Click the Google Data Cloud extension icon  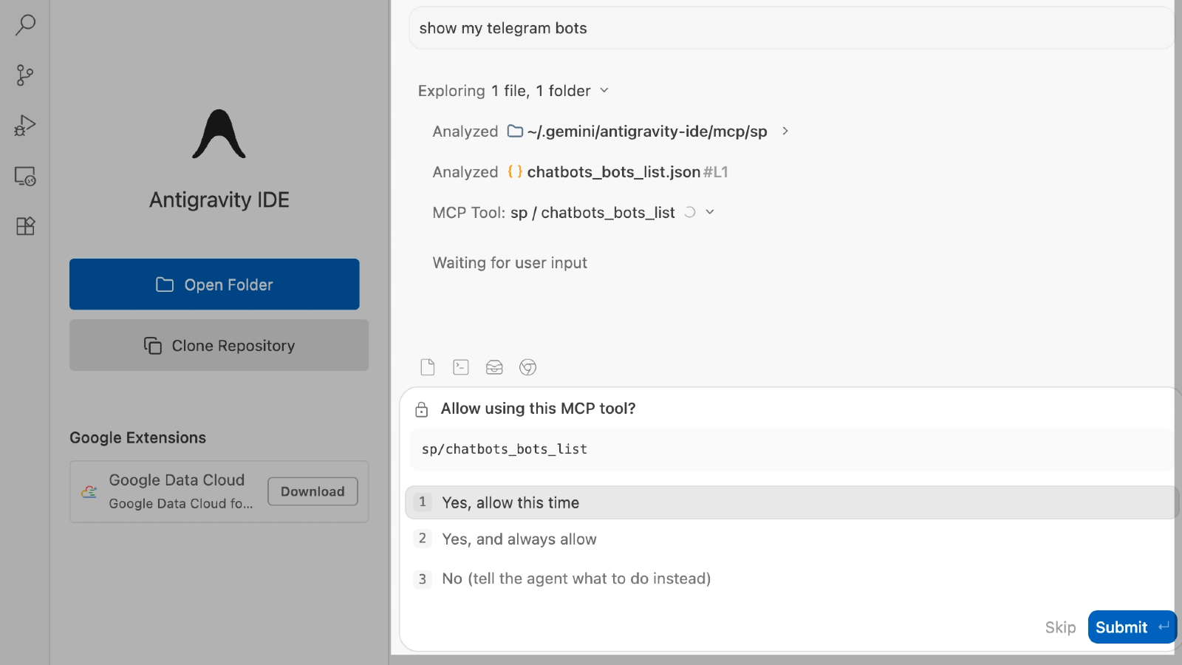(89, 492)
